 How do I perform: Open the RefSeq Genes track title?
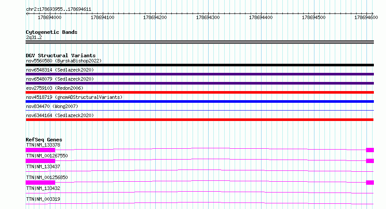coord(44,140)
